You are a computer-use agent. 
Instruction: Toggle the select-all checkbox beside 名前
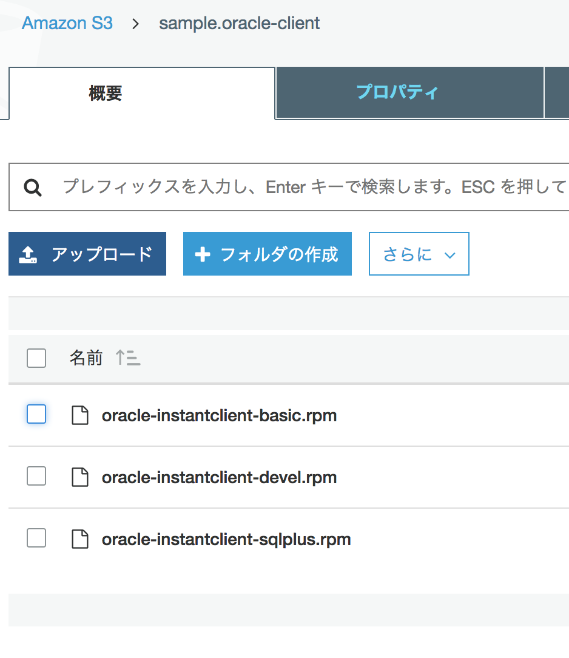36,358
